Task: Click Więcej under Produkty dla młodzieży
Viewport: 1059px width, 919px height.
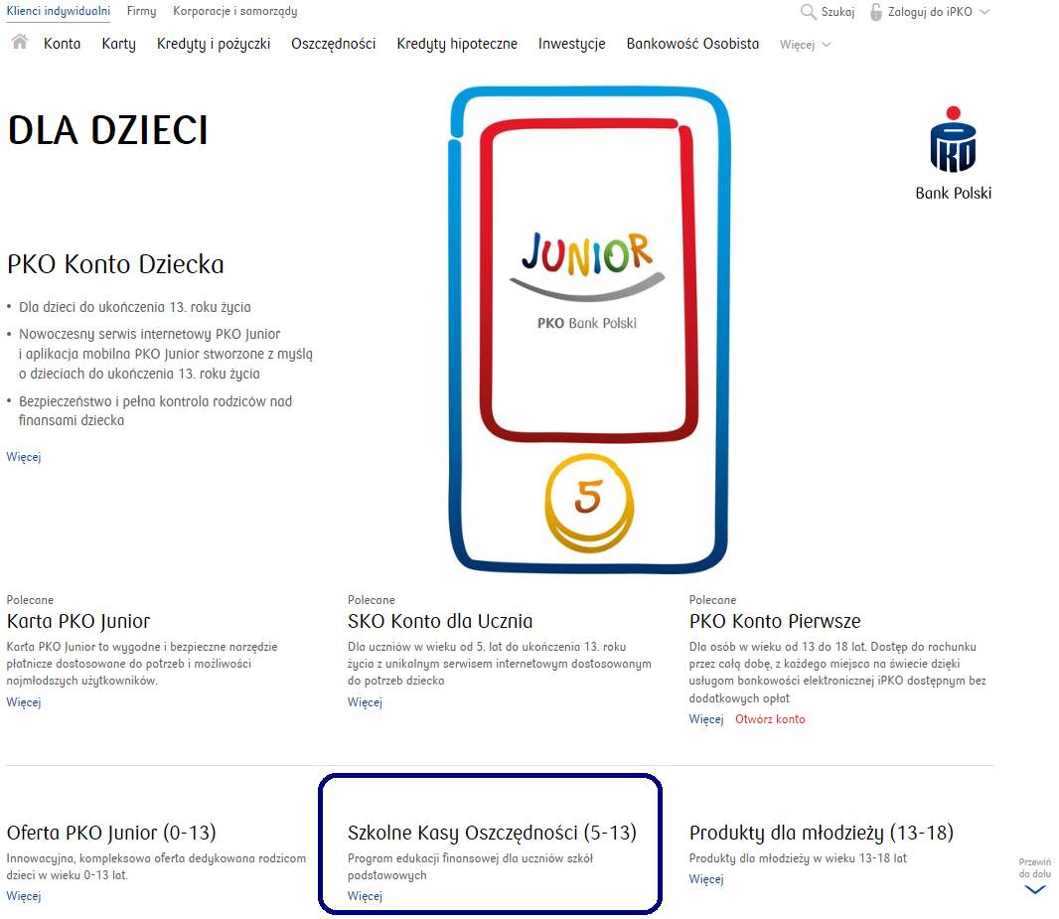Action: [706, 879]
